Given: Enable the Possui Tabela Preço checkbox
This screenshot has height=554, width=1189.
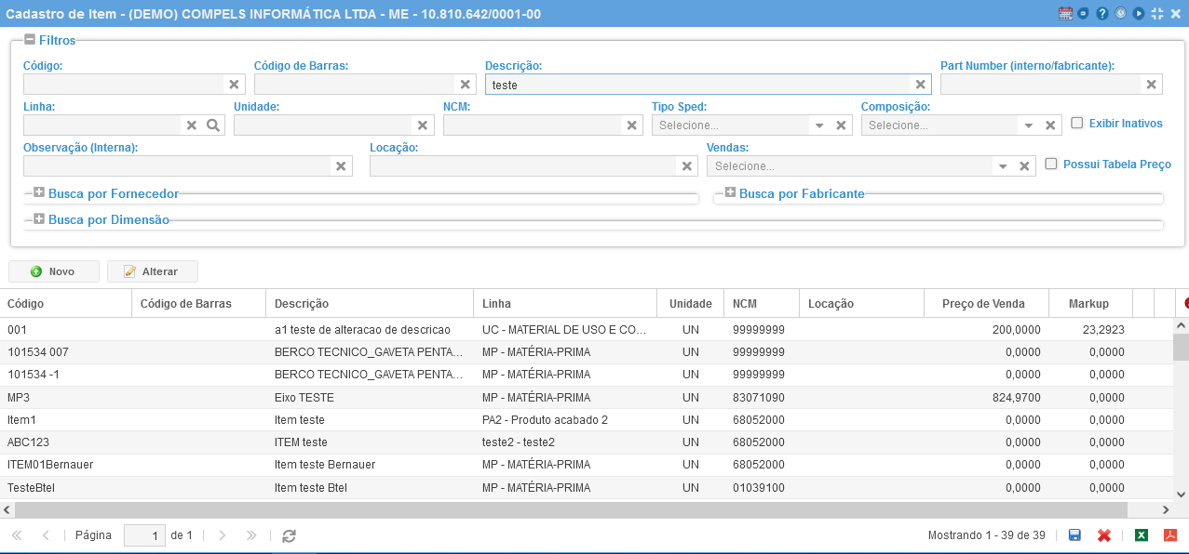Looking at the screenshot, I should click(x=1051, y=164).
